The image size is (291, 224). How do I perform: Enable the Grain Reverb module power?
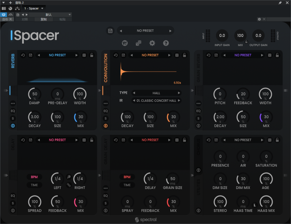click(198, 126)
